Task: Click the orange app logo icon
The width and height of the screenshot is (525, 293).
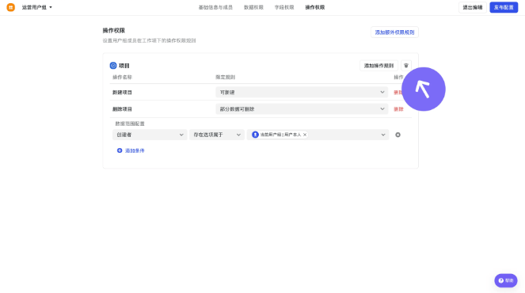Action: pos(11,7)
